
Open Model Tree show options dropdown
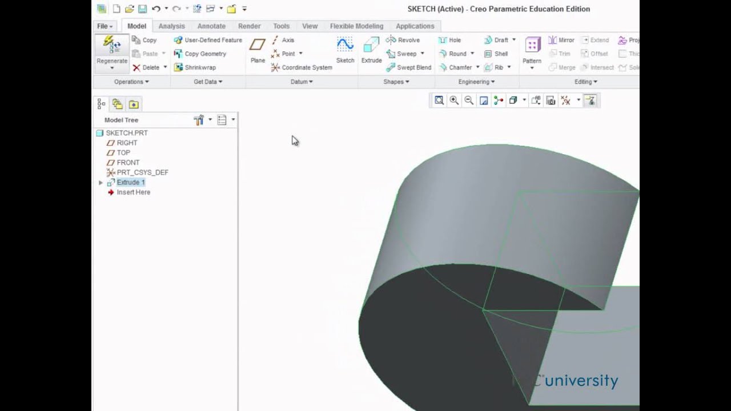[x=233, y=120]
